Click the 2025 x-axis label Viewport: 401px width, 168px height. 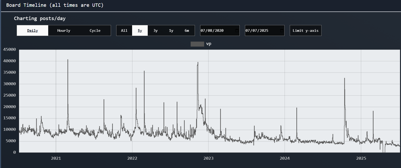(361, 158)
